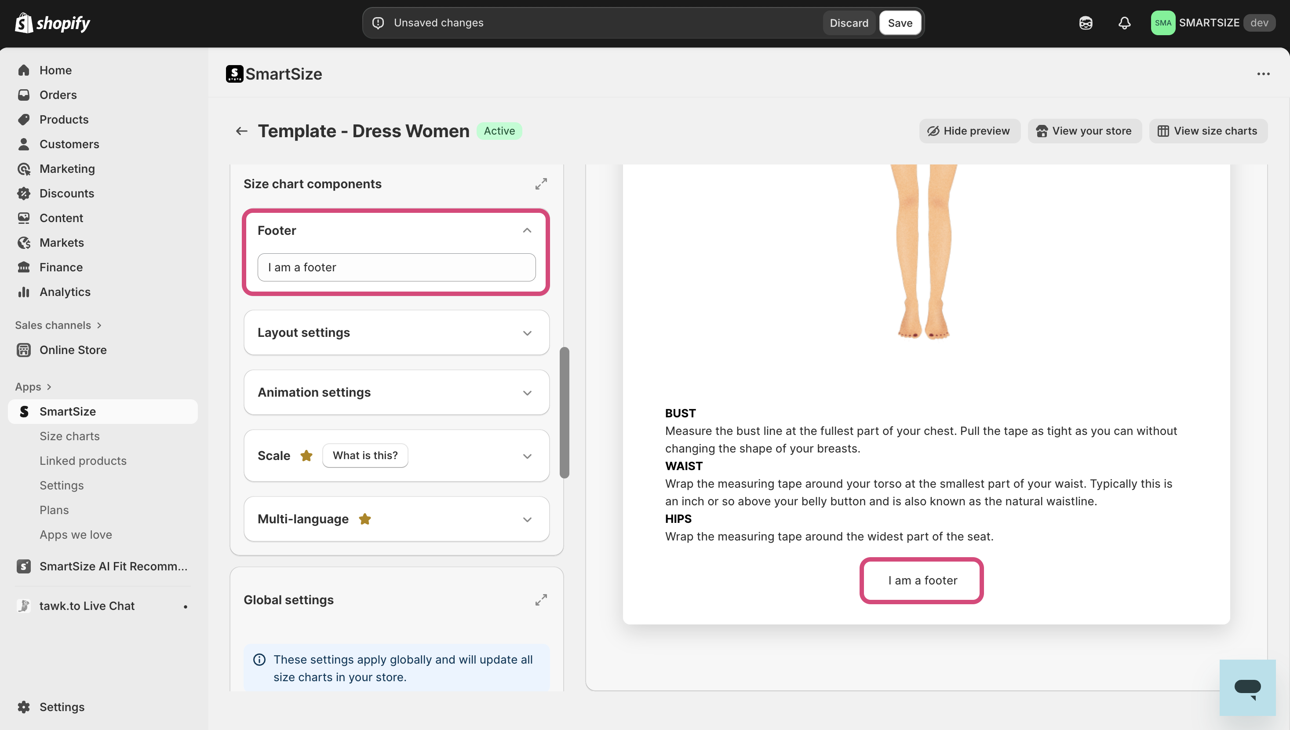Click the components panel scrollbar
Viewport: 1290px width, 730px height.
tap(564, 412)
